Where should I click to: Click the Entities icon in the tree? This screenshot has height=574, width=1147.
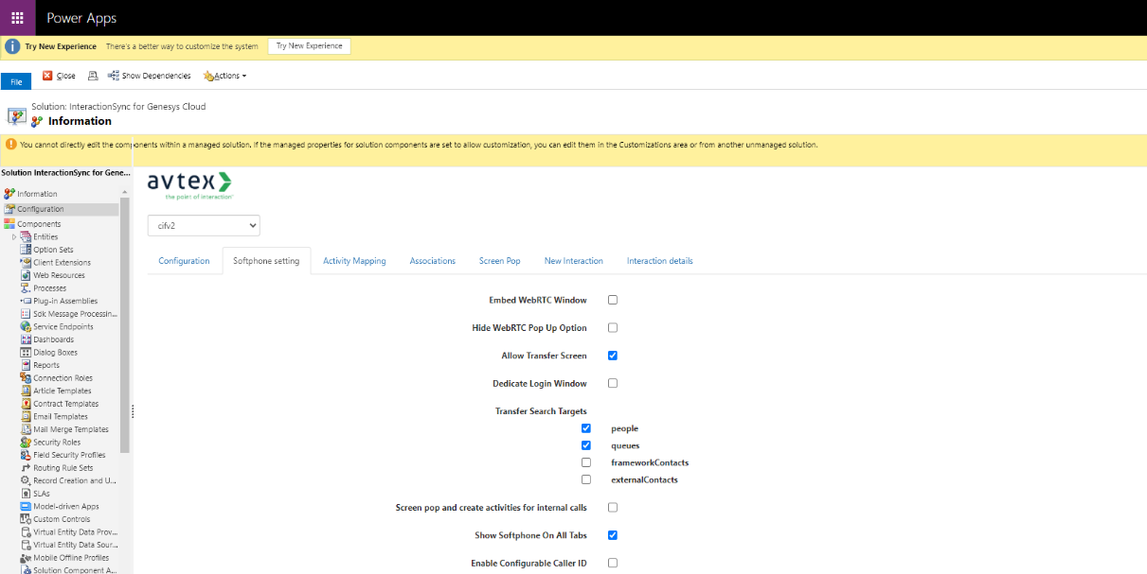[x=26, y=236]
